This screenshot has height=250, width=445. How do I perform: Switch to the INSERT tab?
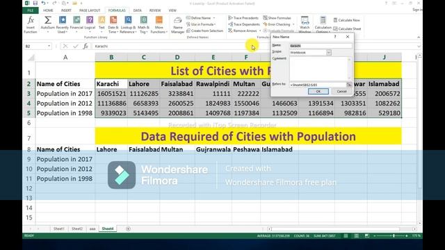pyautogui.click(x=66, y=10)
